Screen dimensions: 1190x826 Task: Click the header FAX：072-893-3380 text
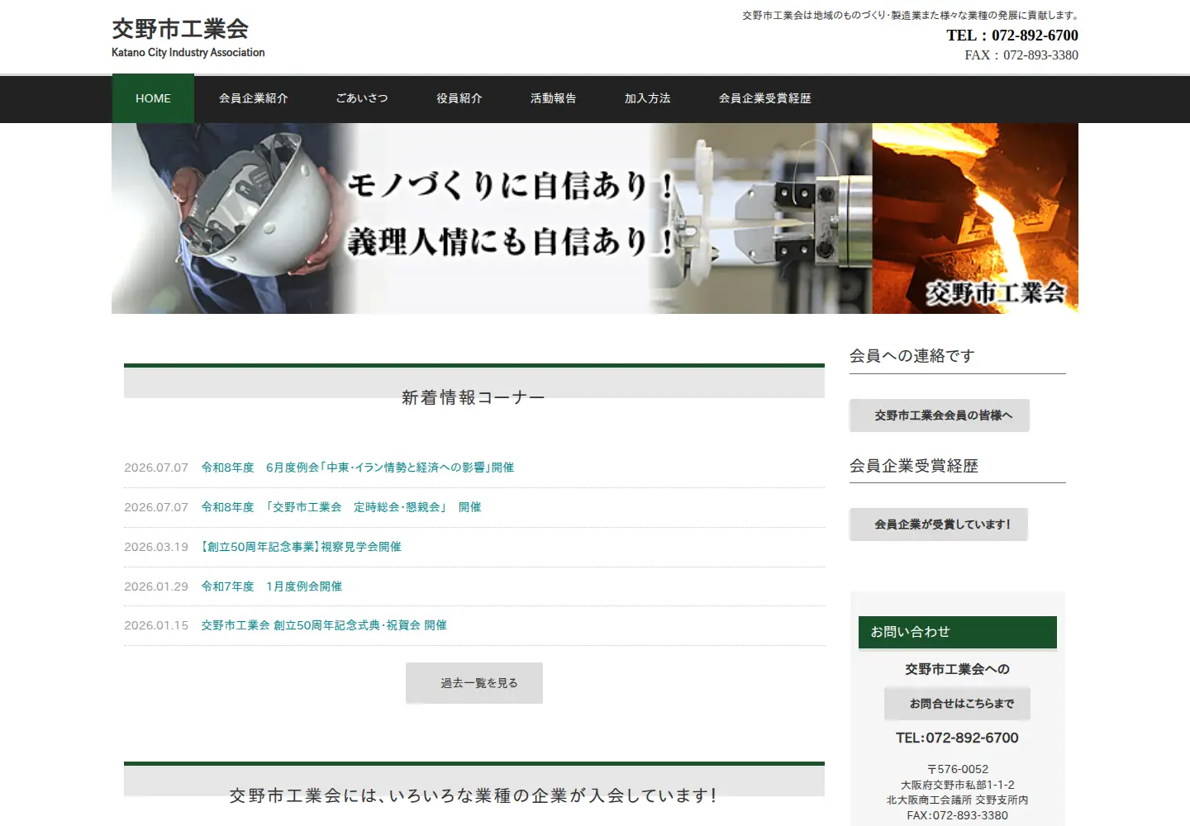1021,55
